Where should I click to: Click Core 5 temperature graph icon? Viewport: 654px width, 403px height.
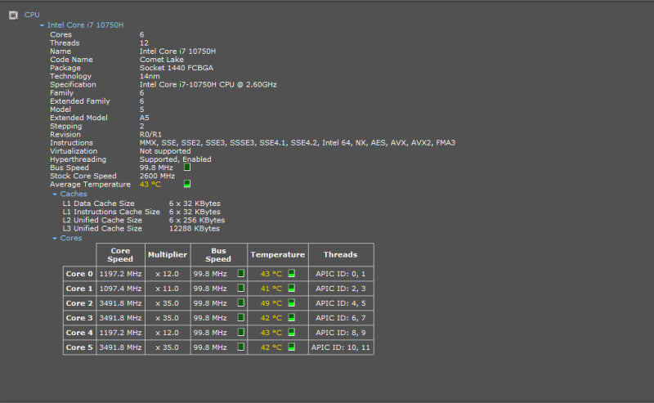(292, 347)
